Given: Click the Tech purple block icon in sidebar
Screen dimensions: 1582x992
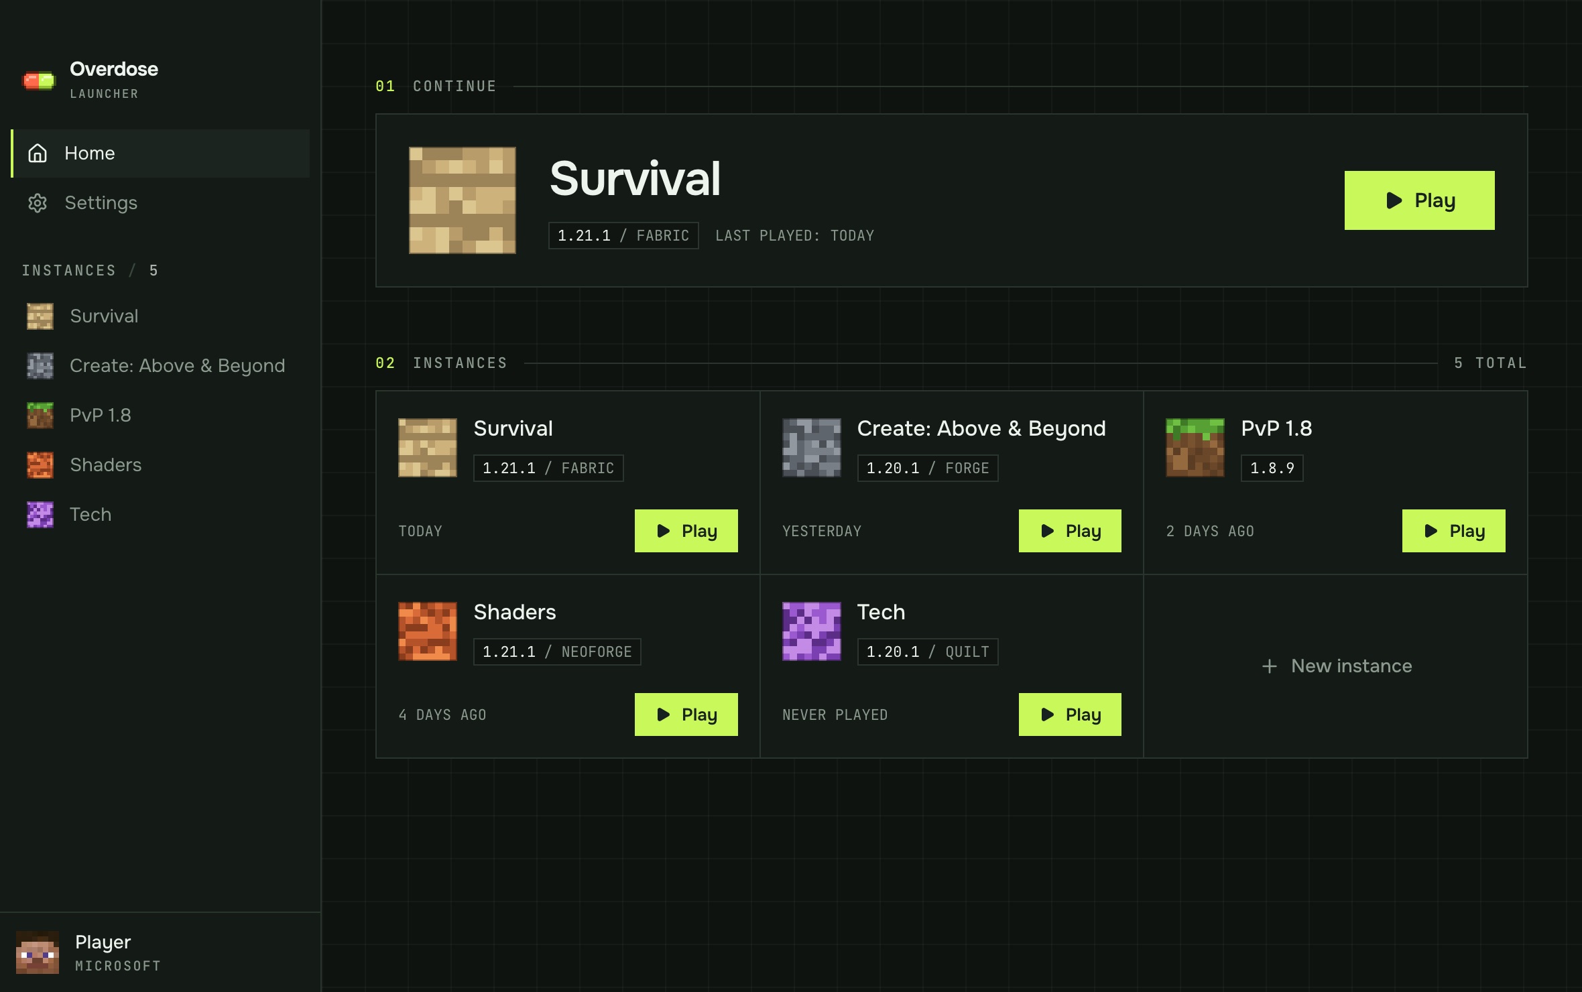Looking at the screenshot, I should (40, 515).
